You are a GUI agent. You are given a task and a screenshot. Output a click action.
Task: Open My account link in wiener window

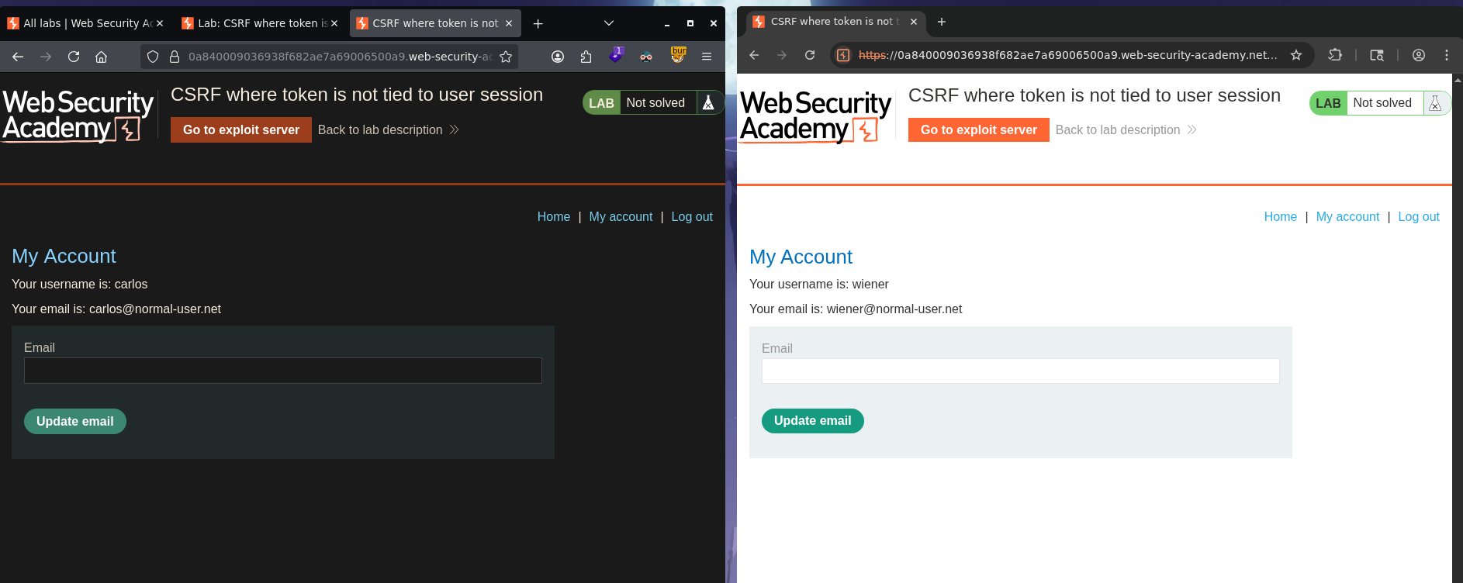tap(1347, 217)
